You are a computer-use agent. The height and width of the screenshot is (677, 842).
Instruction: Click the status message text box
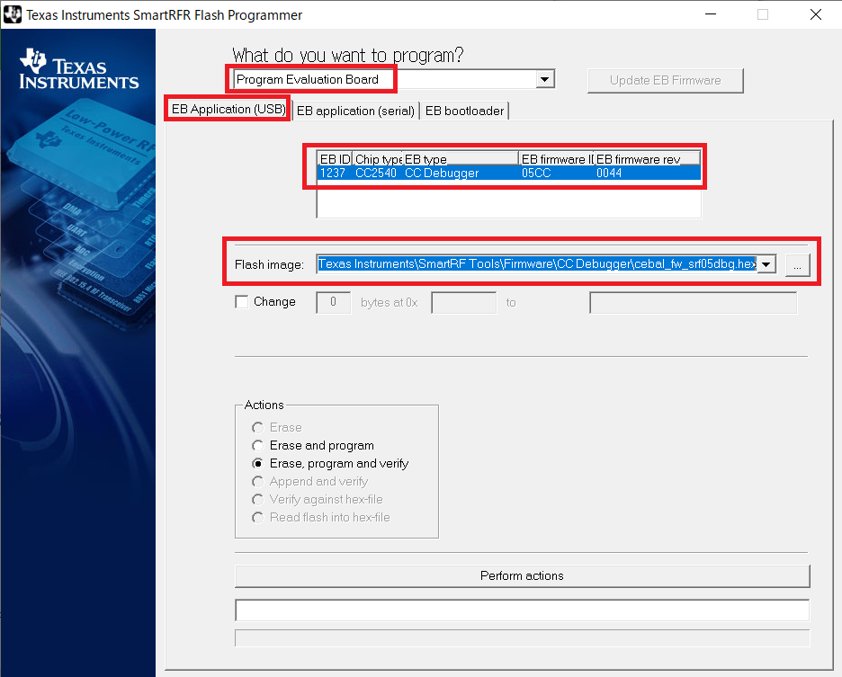(522, 610)
